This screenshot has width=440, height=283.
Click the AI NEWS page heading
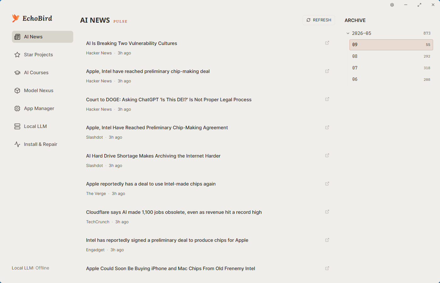pyautogui.click(x=95, y=20)
